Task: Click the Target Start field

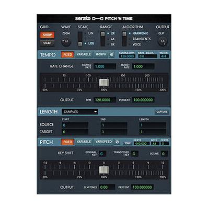Action: click(75, 132)
